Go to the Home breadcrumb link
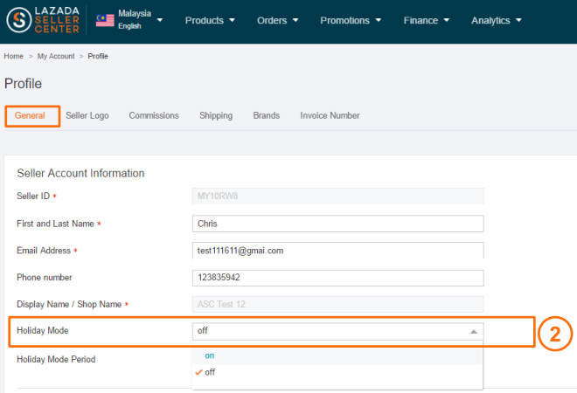 click(13, 56)
